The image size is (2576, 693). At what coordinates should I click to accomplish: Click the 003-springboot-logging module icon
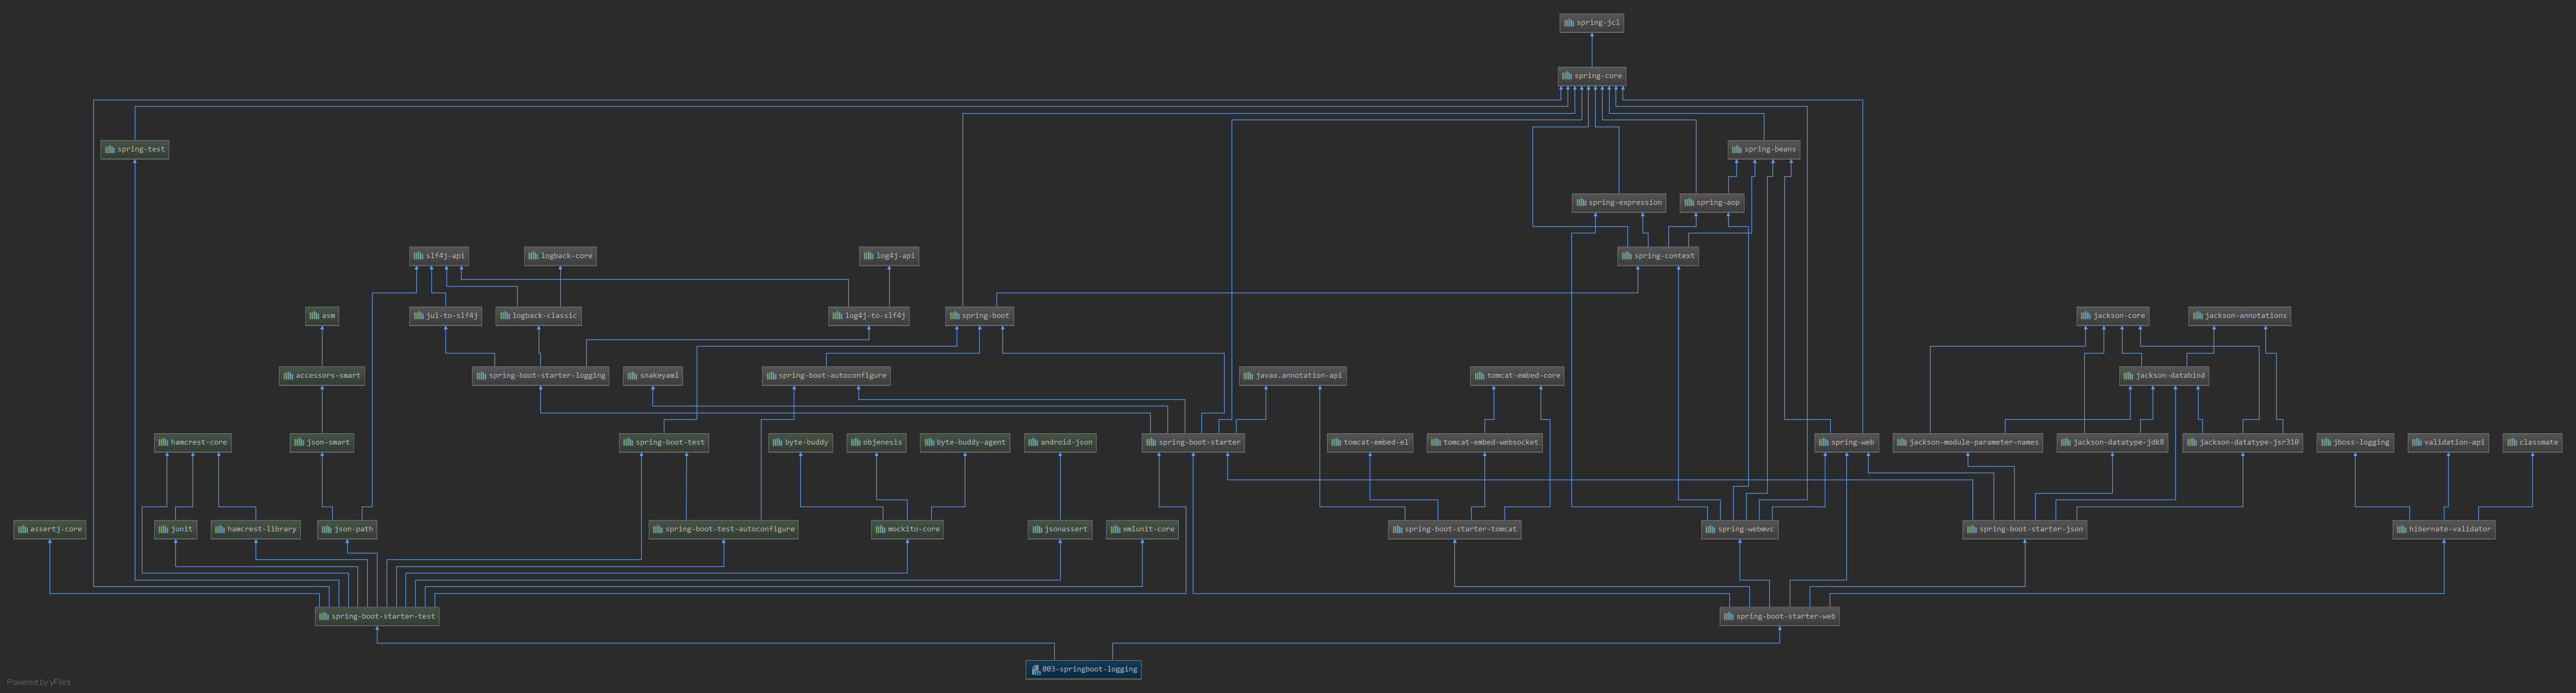pyautogui.click(x=1035, y=670)
